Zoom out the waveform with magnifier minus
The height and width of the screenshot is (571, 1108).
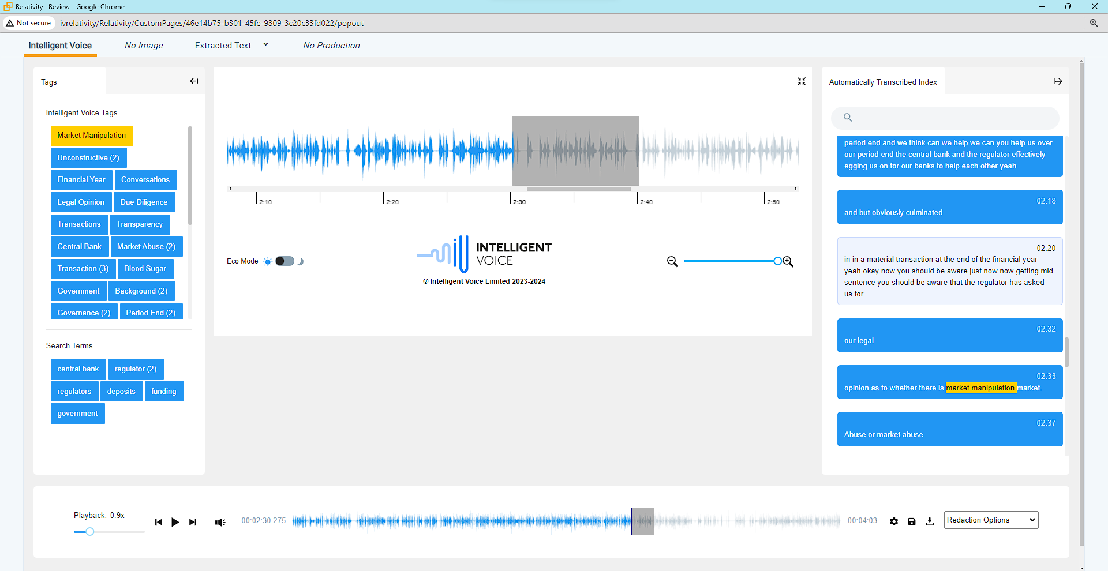pyautogui.click(x=672, y=262)
